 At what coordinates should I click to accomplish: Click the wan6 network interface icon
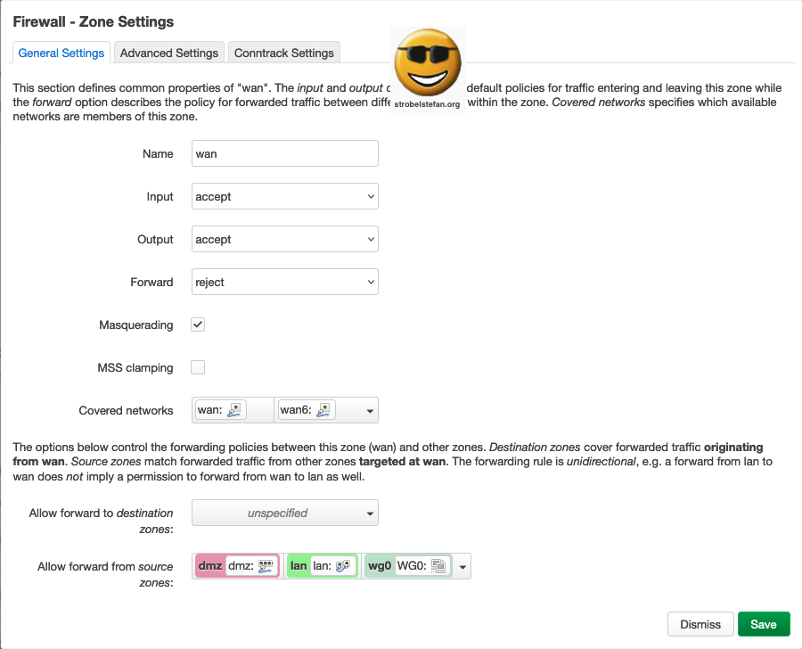click(x=324, y=410)
